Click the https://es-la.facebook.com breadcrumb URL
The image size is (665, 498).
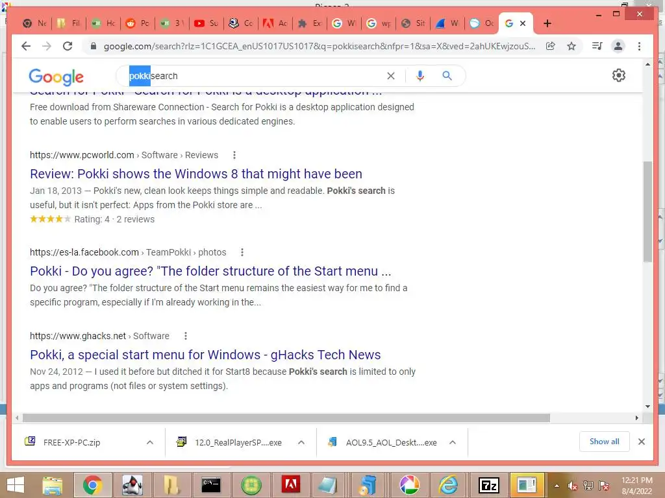pyautogui.click(x=84, y=252)
